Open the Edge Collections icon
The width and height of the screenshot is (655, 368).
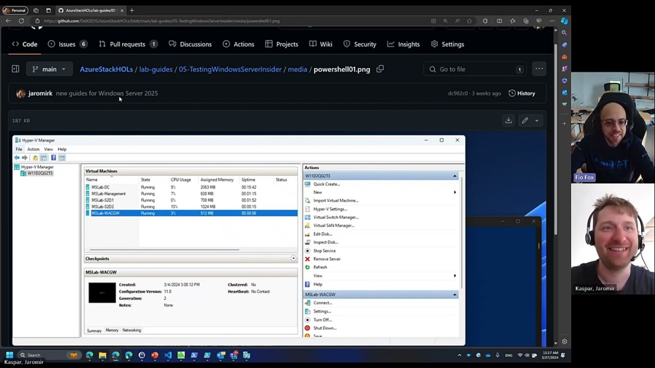click(526, 21)
